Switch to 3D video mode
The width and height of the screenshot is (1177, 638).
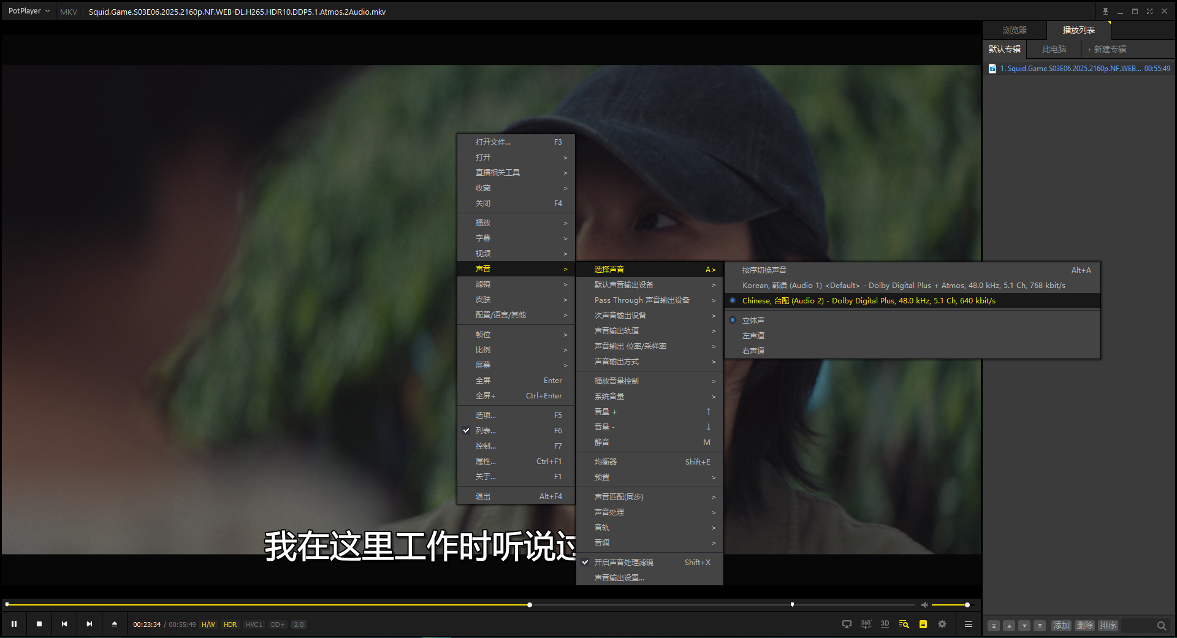(885, 624)
